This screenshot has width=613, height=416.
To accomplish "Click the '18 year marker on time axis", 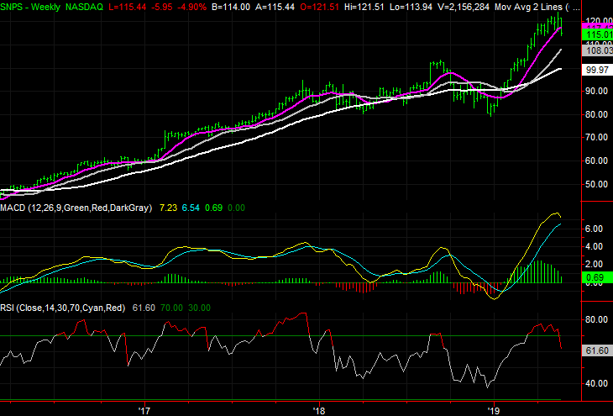I will [319, 411].
